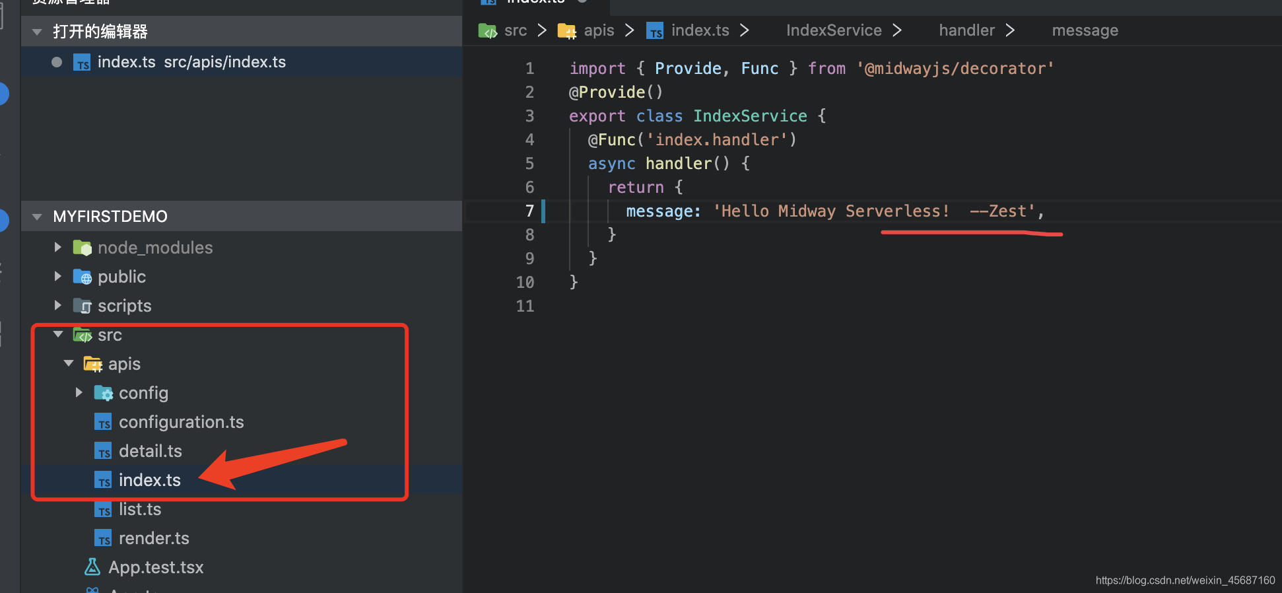Viewport: 1282px width, 593px height.
Task: Select message in the breadcrumb
Action: (x=1085, y=30)
